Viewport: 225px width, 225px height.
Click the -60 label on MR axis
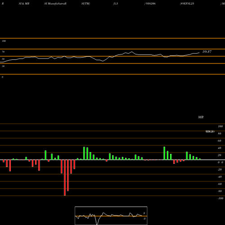[x=220, y=184]
